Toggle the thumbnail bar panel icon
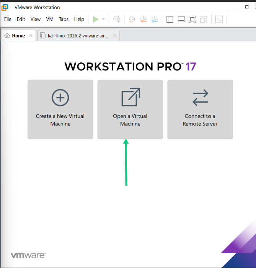The width and height of the screenshot is (256, 268). [x=181, y=19]
